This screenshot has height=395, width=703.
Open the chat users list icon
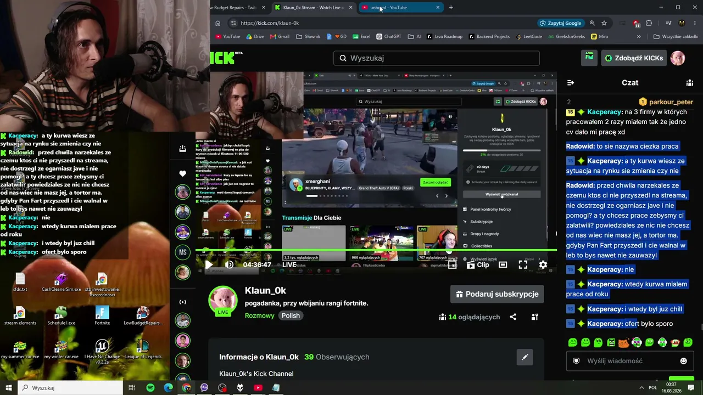689,83
